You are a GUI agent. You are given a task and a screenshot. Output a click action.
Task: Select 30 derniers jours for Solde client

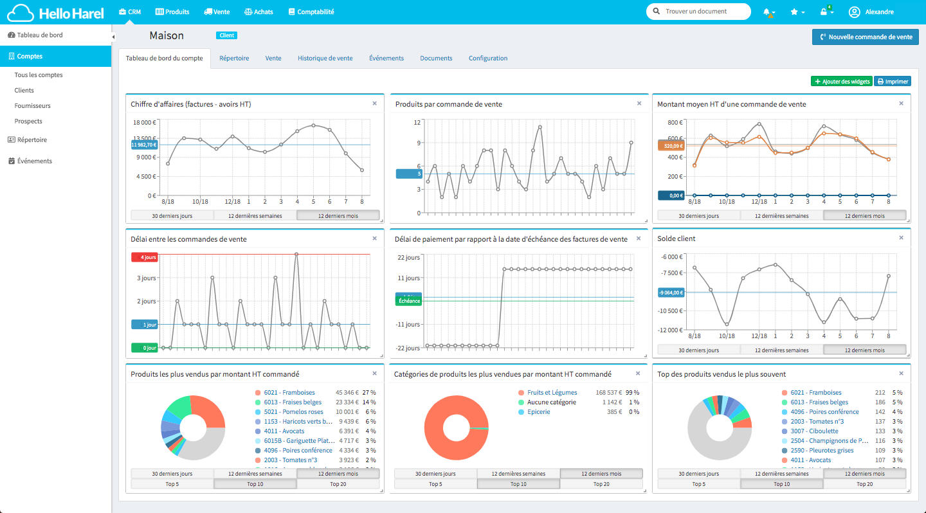click(x=698, y=350)
